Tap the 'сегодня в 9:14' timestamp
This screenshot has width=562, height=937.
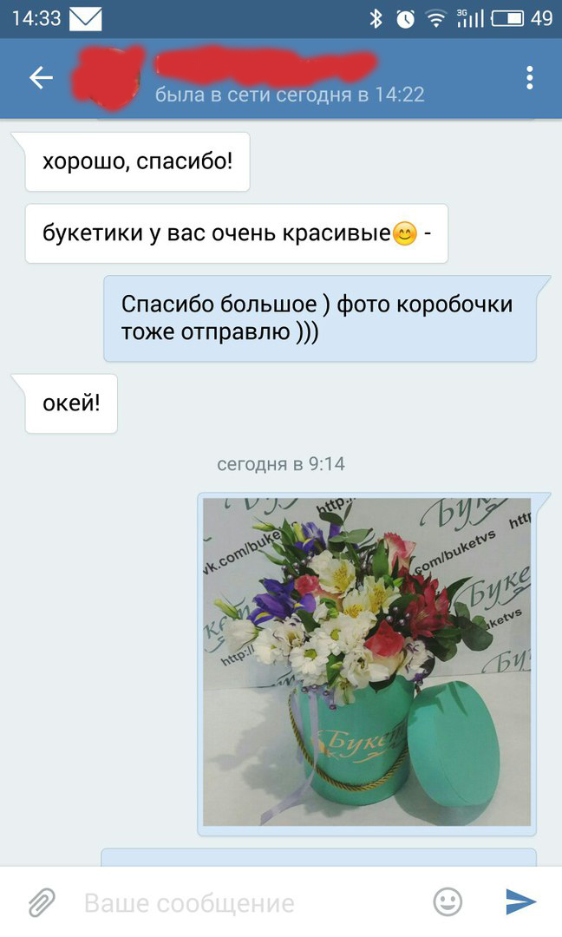coord(281,464)
